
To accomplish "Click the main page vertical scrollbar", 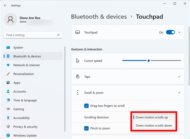I will (x=189, y=56).
